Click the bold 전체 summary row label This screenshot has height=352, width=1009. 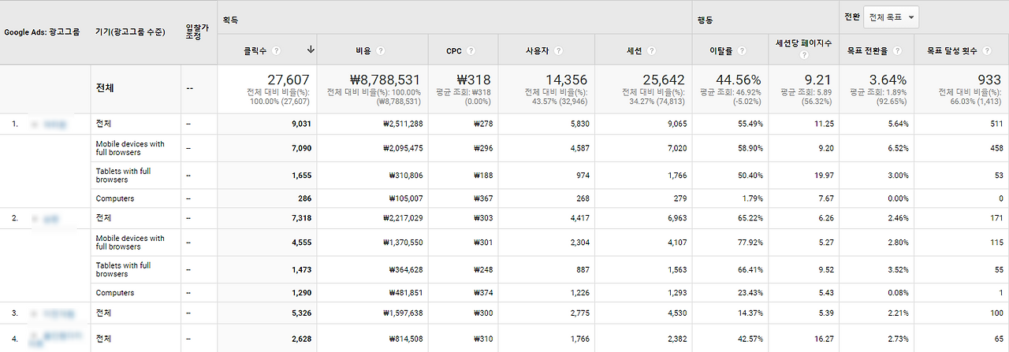pyautogui.click(x=105, y=88)
